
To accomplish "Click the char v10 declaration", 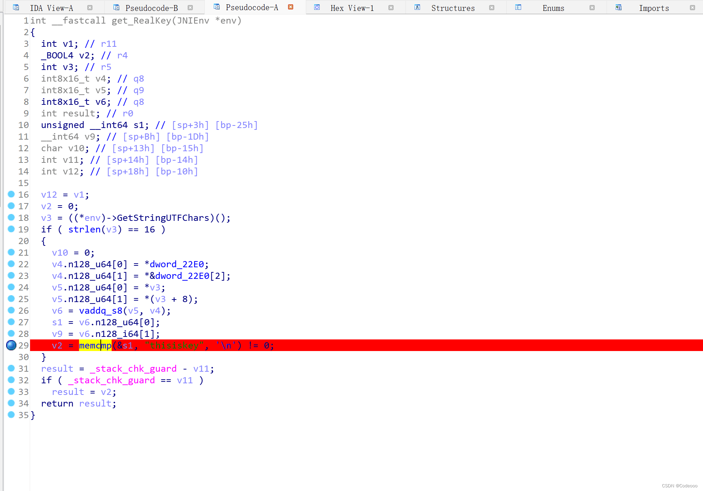I will 65,148.
